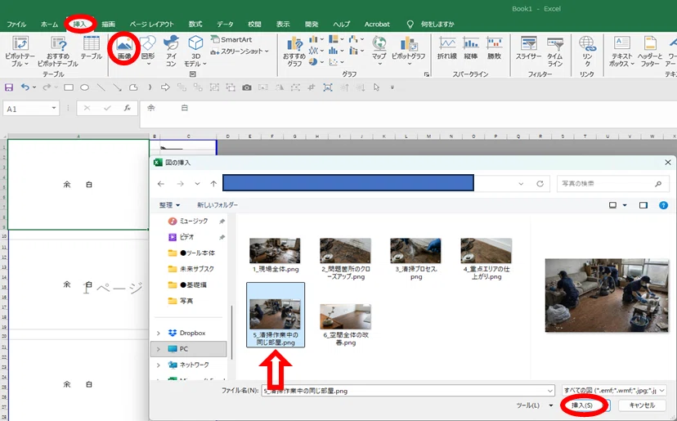
Task: Toggle the preview pane button
Action: pos(643,205)
